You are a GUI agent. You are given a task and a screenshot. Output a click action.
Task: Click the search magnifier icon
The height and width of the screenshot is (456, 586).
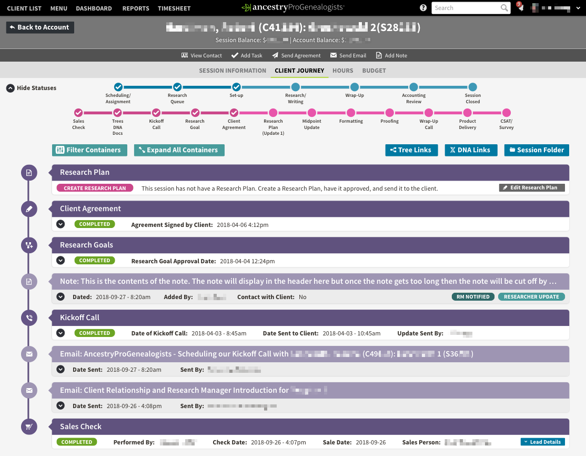point(504,8)
